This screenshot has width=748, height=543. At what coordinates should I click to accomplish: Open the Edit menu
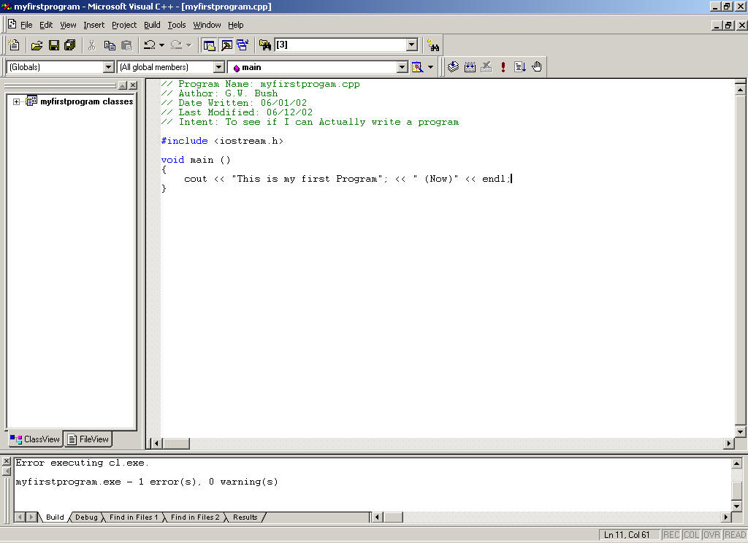[46, 25]
